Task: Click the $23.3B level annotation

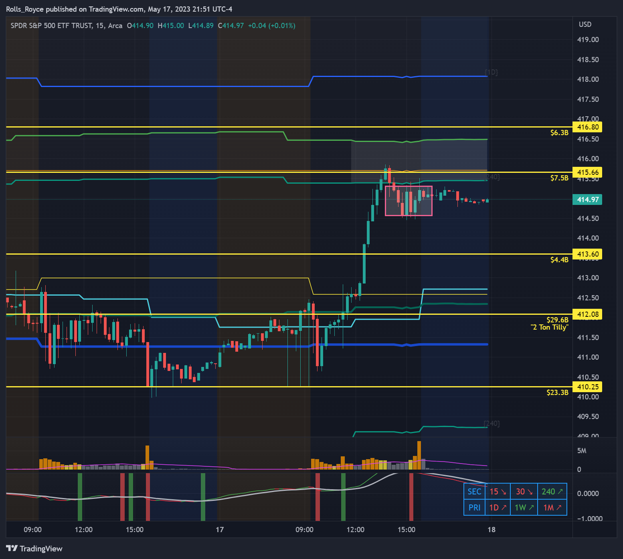Action: click(x=558, y=393)
